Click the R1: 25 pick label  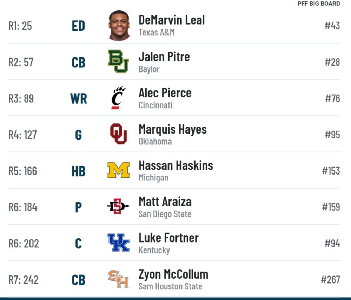tap(20, 26)
